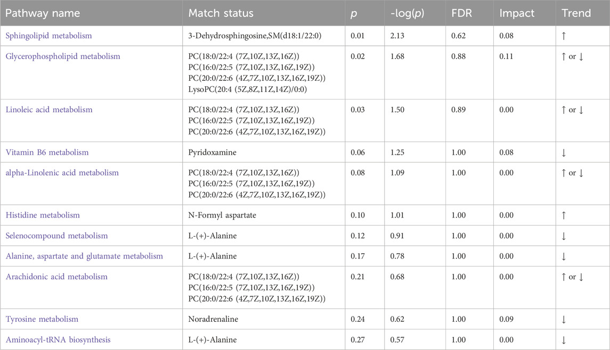Viewport: 610px width, 350px height.
Task: Click the Impact column header
Action: [x=517, y=14]
